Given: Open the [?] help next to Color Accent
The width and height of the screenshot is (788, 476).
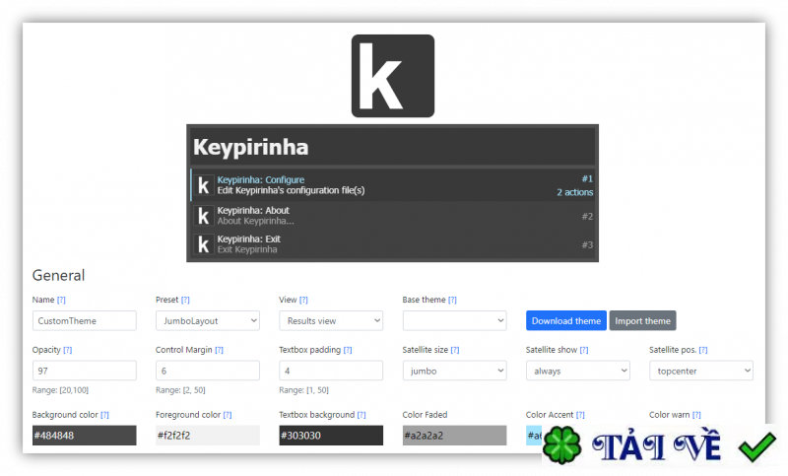Looking at the screenshot, I should tap(580, 415).
